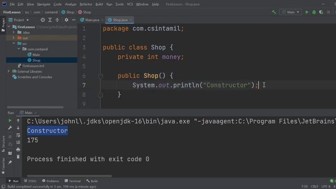Open the Help menu
This screenshot has height=189, width=336.
(155, 4)
